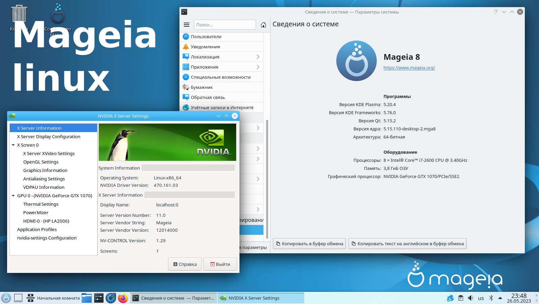This screenshot has width=539, height=304.
Task: Click the Bluetooth tray icon
Action: pos(491,298)
